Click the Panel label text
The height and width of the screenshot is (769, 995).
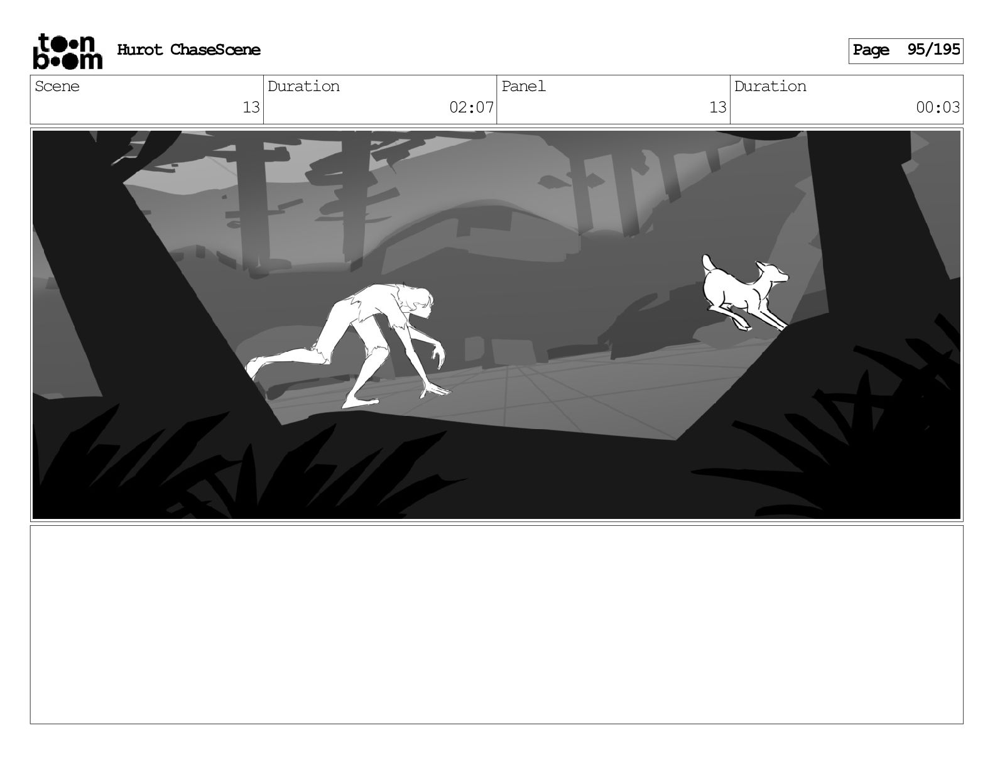click(523, 86)
